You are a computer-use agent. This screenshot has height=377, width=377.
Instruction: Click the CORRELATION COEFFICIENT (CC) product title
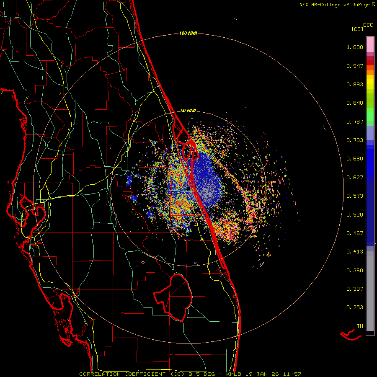coord(132,374)
